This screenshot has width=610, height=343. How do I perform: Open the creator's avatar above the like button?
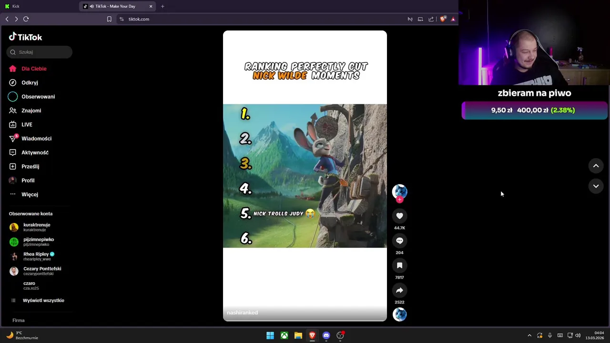point(399,192)
